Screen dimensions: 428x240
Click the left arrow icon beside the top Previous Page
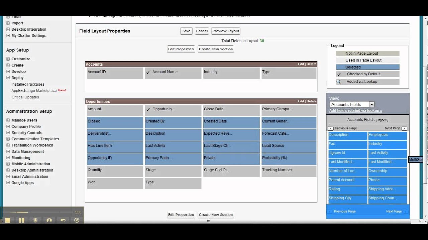pyautogui.click(x=331, y=128)
